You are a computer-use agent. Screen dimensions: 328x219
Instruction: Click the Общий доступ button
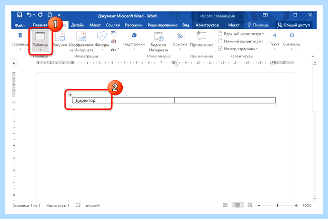click(x=294, y=25)
